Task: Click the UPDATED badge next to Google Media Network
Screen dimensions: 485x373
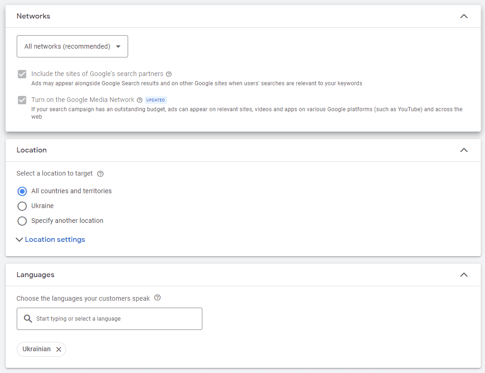Action: [155, 100]
